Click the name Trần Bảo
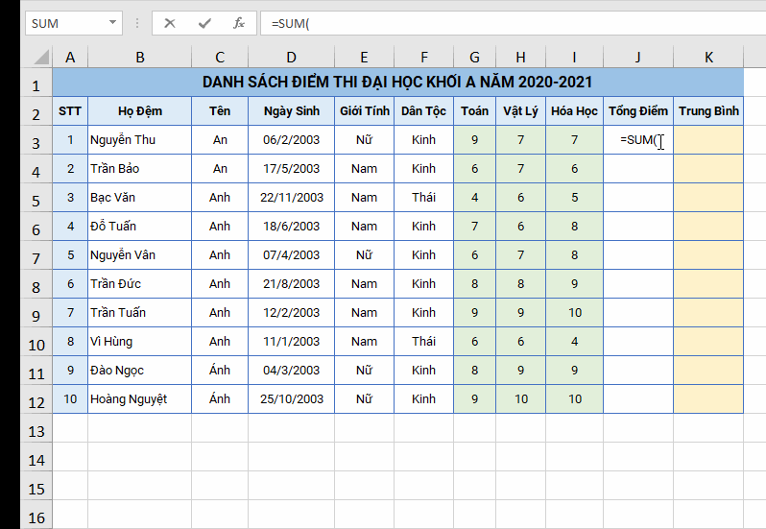Screen dimensions: 766x529 click(140, 169)
